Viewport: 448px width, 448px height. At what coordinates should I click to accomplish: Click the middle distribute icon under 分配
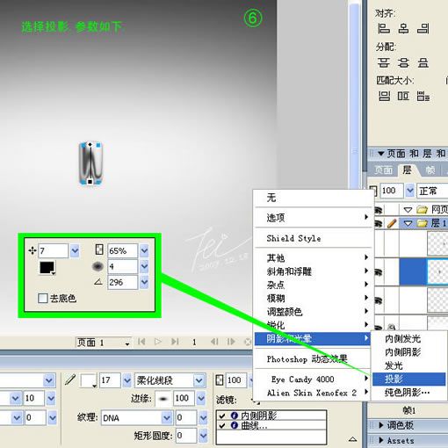point(403,62)
